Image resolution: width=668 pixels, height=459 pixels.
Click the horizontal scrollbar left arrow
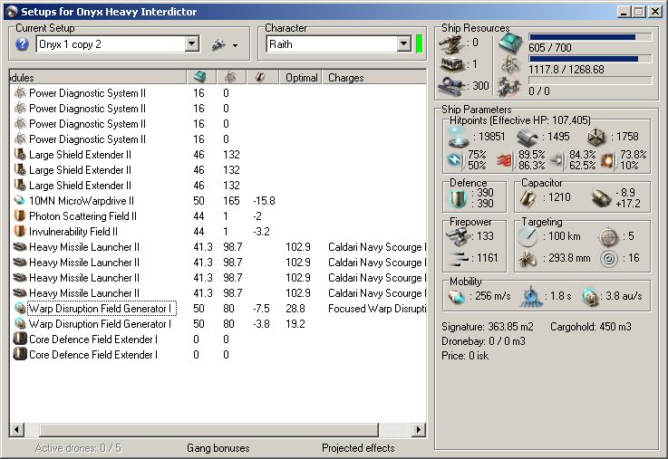16,430
